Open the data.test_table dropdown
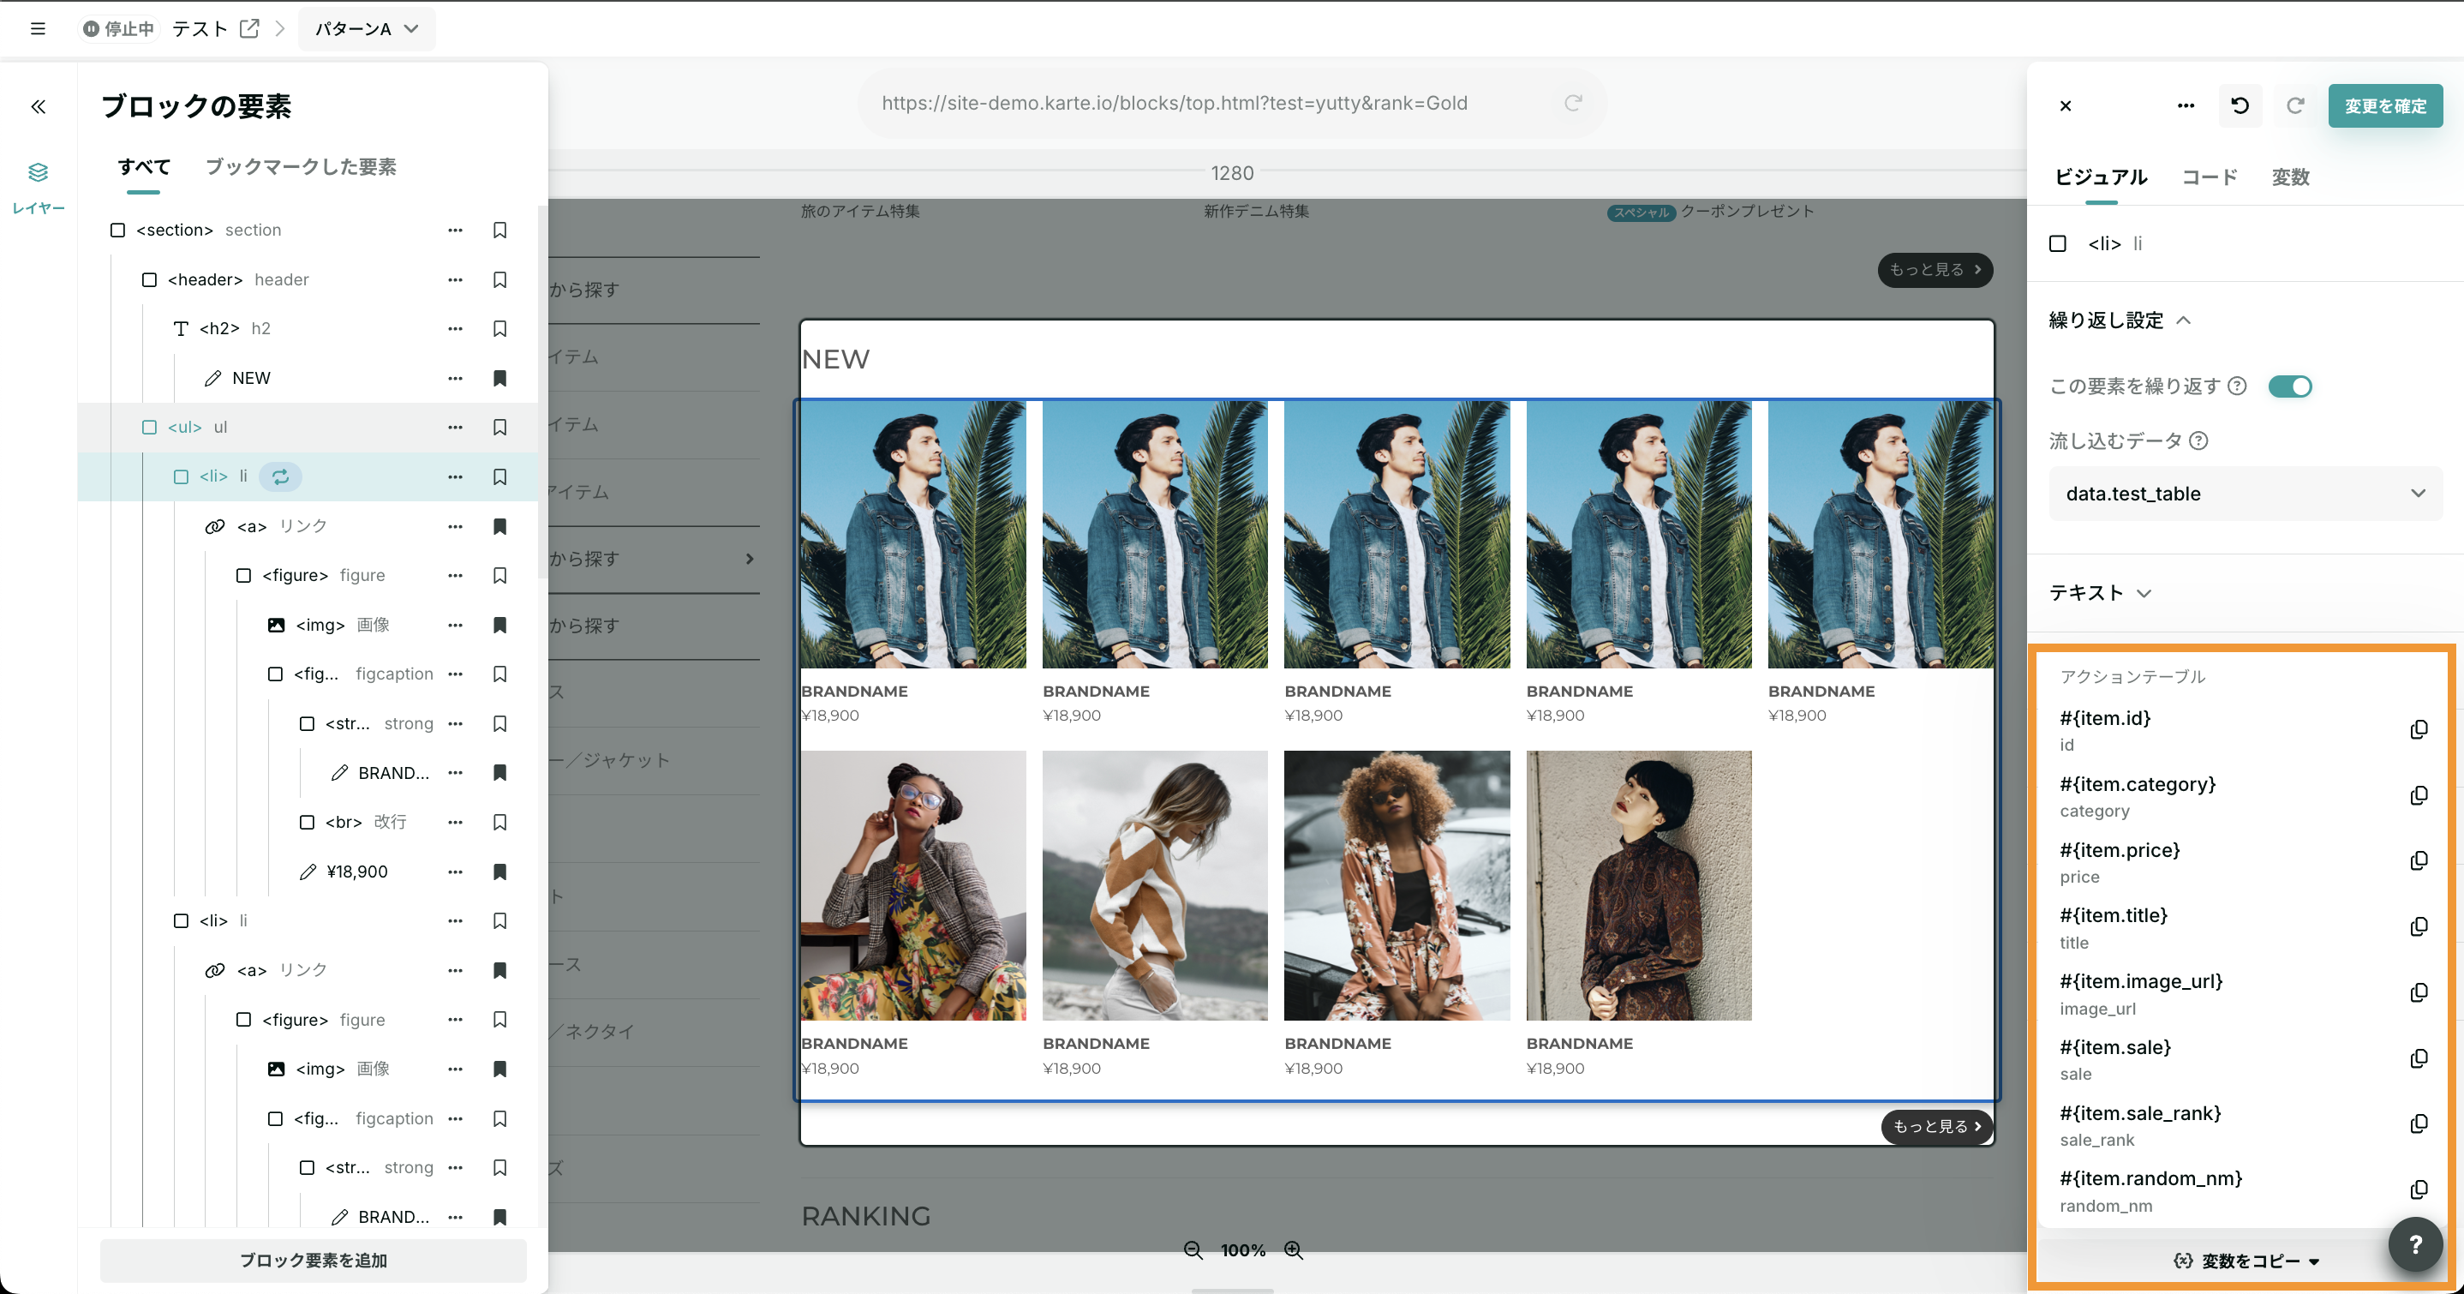Screen dimensions: 2464x1294 click(x=2244, y=494)
